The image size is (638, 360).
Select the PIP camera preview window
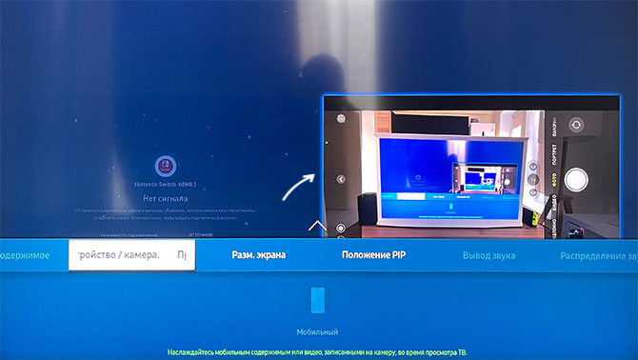pyautogui.click(x=472, y=167)
